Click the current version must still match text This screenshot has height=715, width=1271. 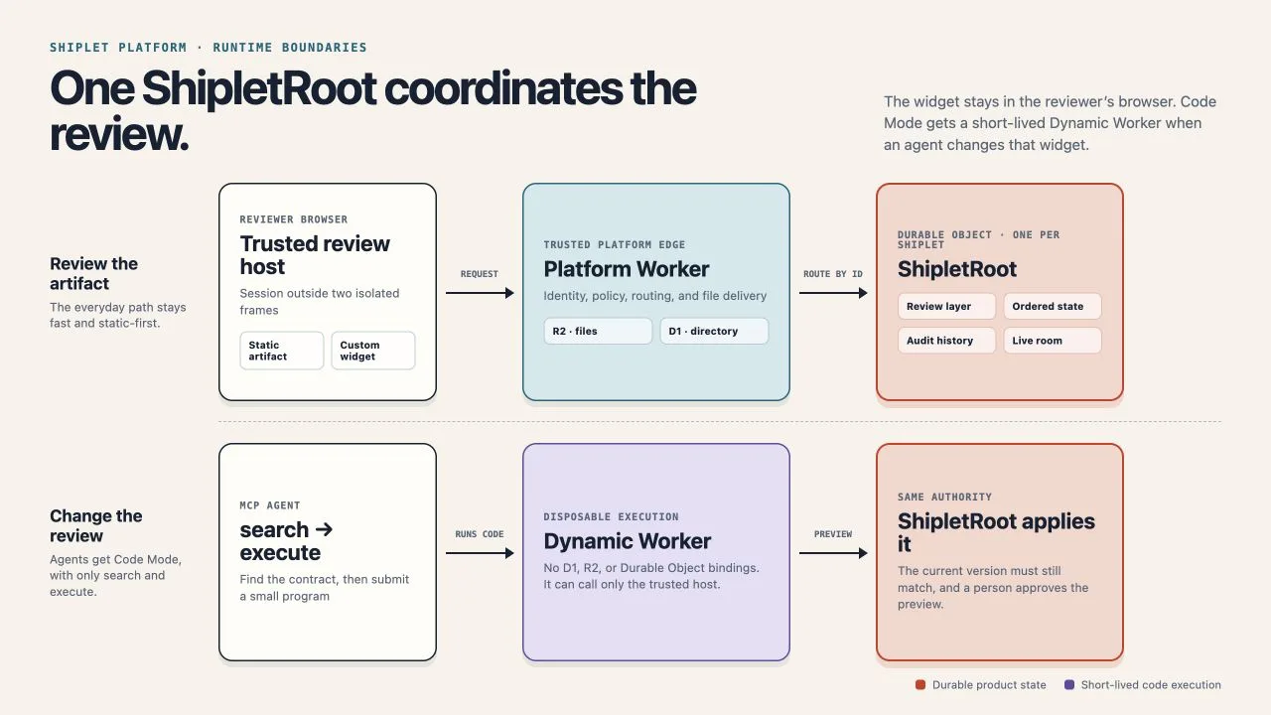pos(993,588)
